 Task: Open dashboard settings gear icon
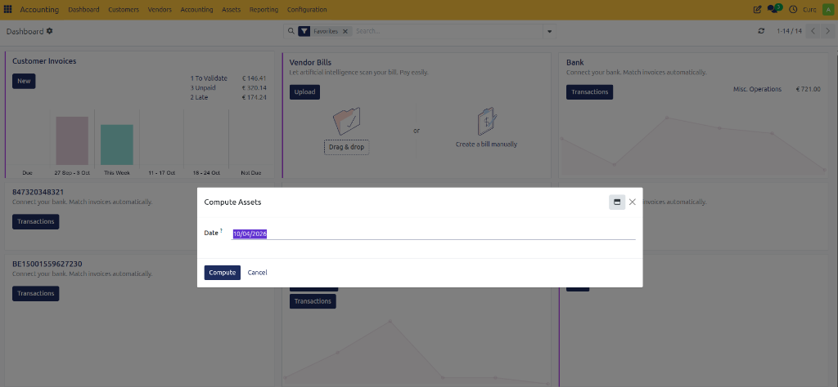(x=50, y=32)
